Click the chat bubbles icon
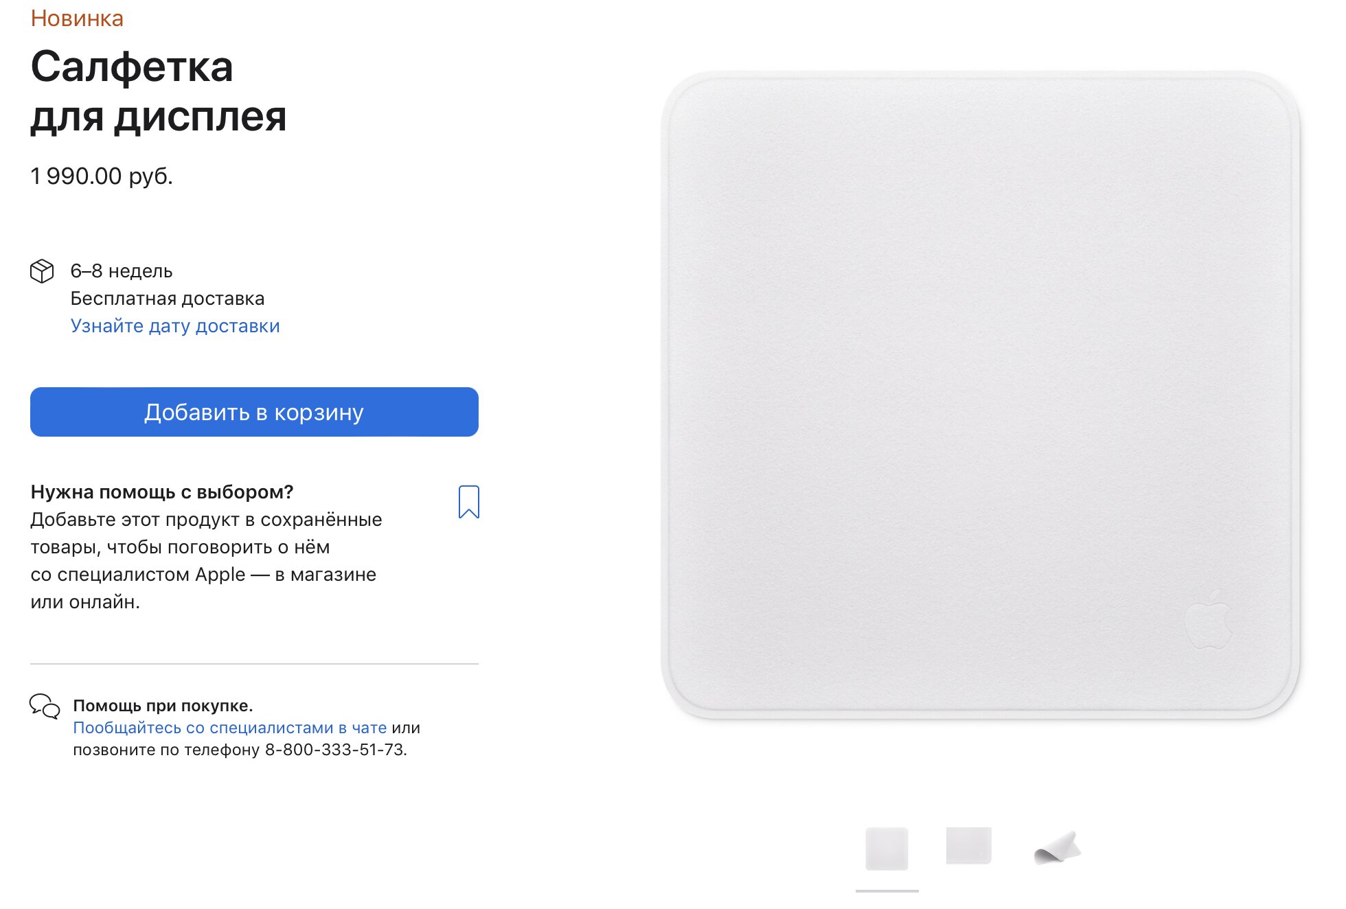This screenshot has height=909, width=1346. (45, 706)
